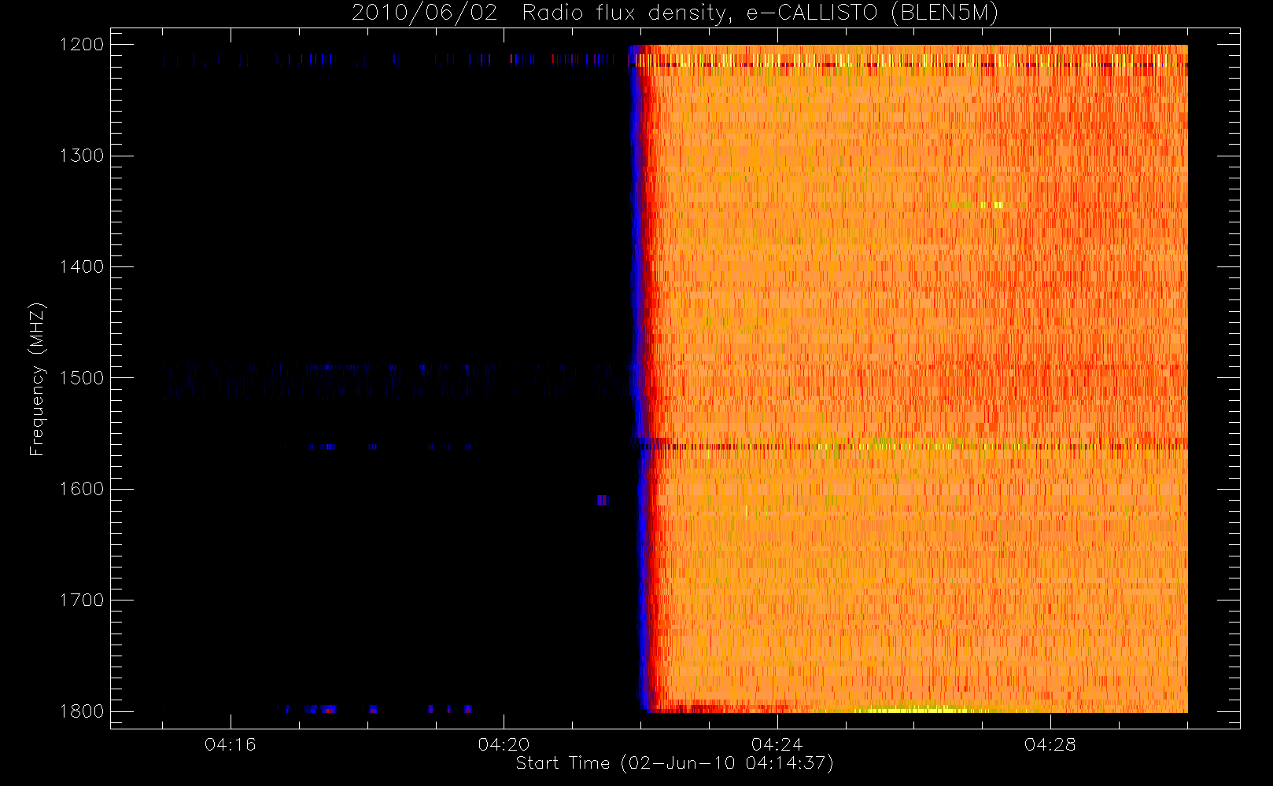The width and height of the screenshot is (1273, 786).
Task: Click the yellow streak near 1345 MHz
Action: click(976, 206)
